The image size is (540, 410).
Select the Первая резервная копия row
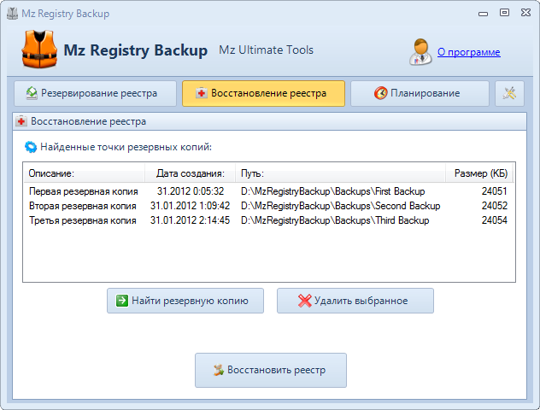pos(268,191)
